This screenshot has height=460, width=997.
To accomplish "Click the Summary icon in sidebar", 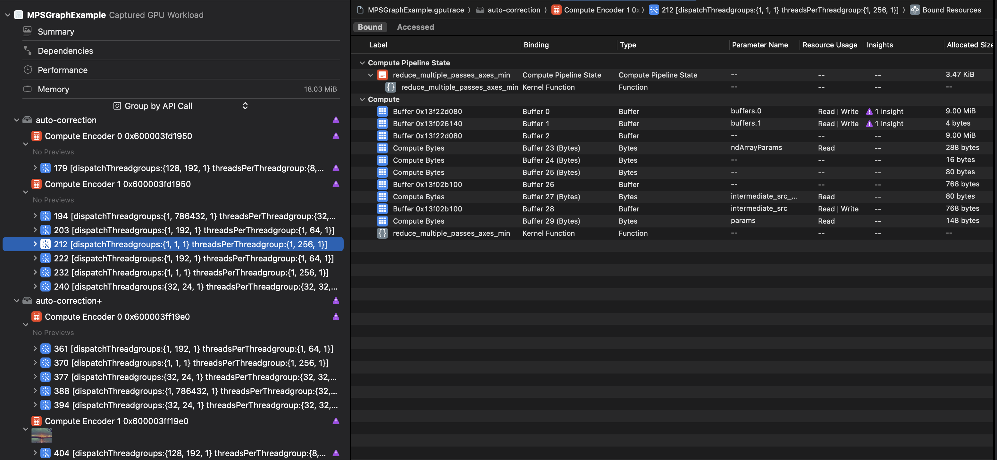I will tap(28, 31).
